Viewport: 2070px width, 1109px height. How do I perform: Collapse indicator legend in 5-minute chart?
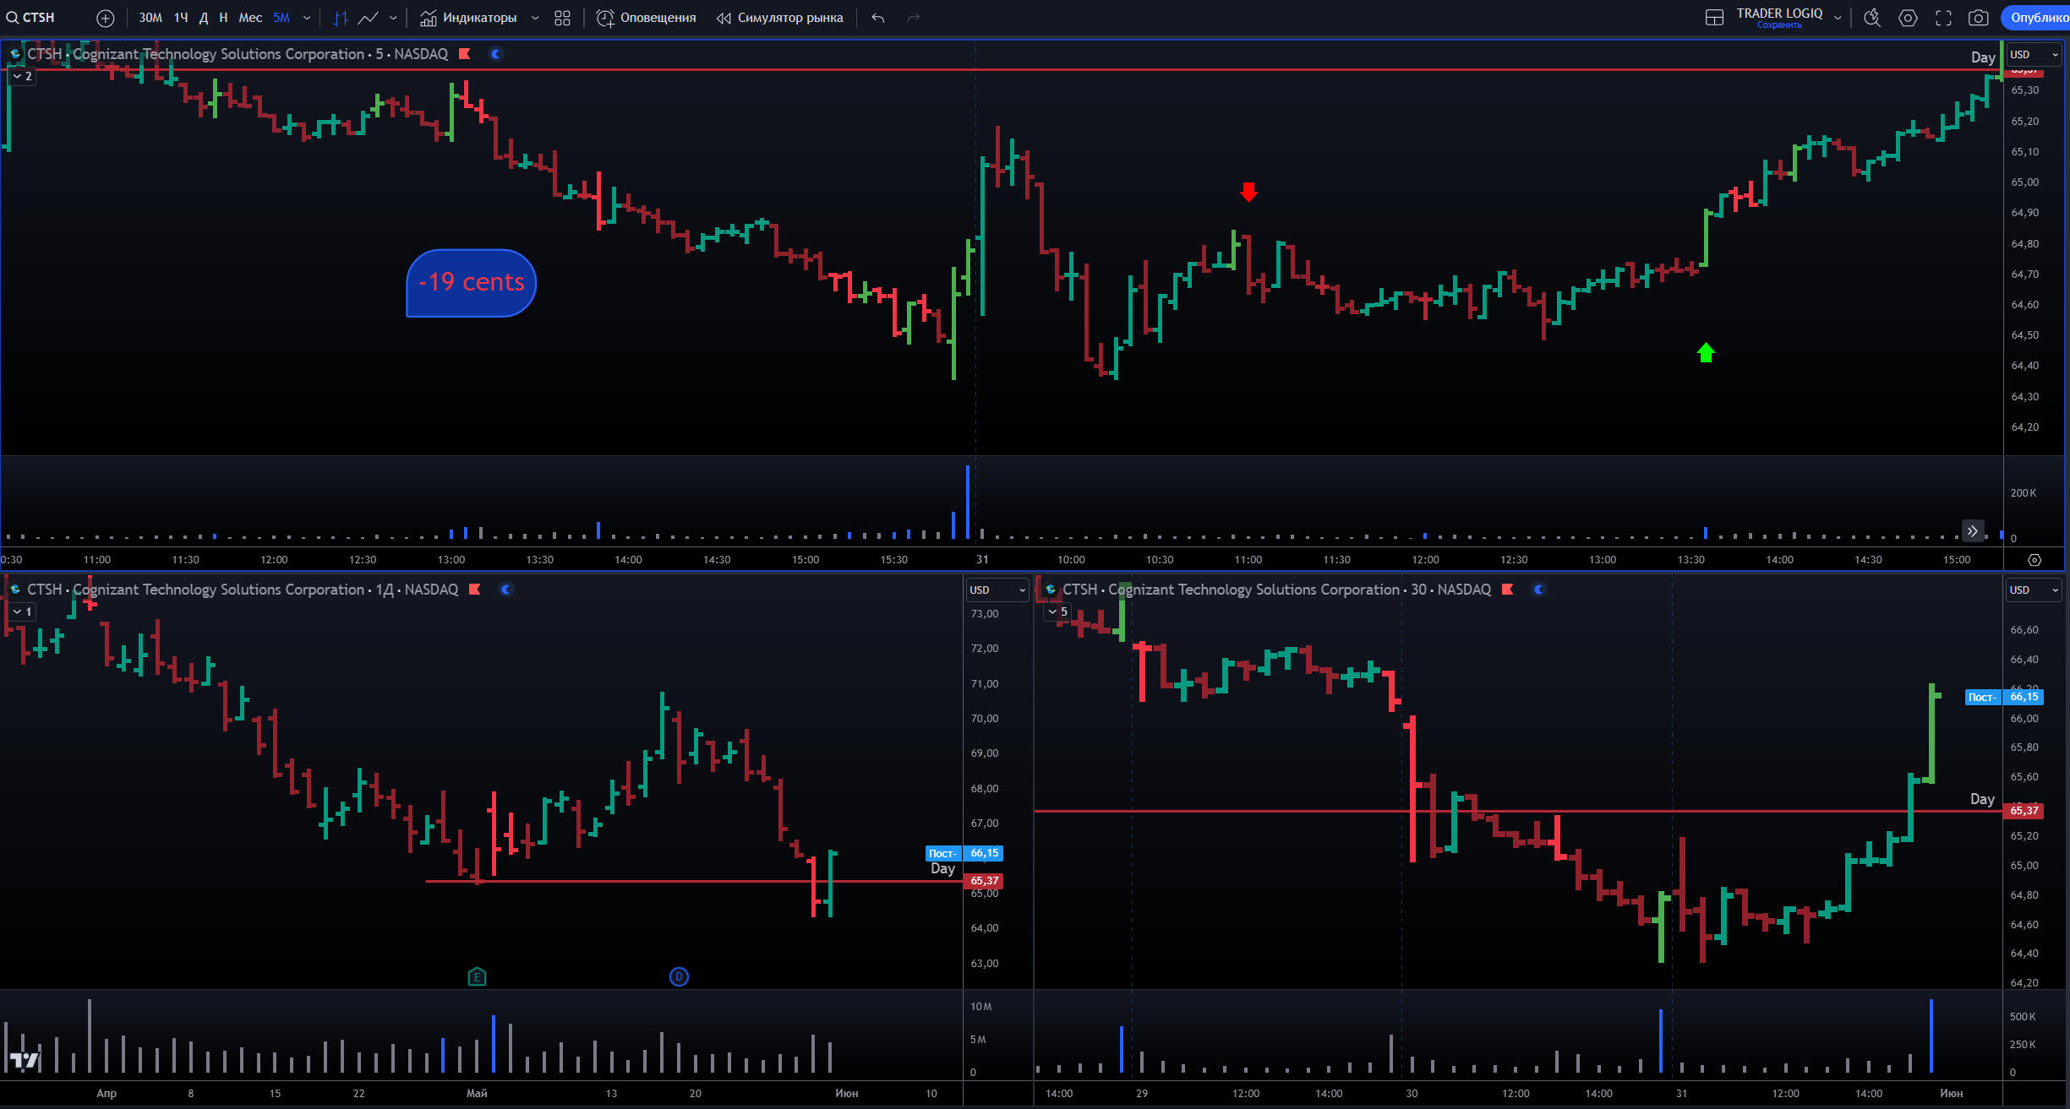click(x=22, y=76)
